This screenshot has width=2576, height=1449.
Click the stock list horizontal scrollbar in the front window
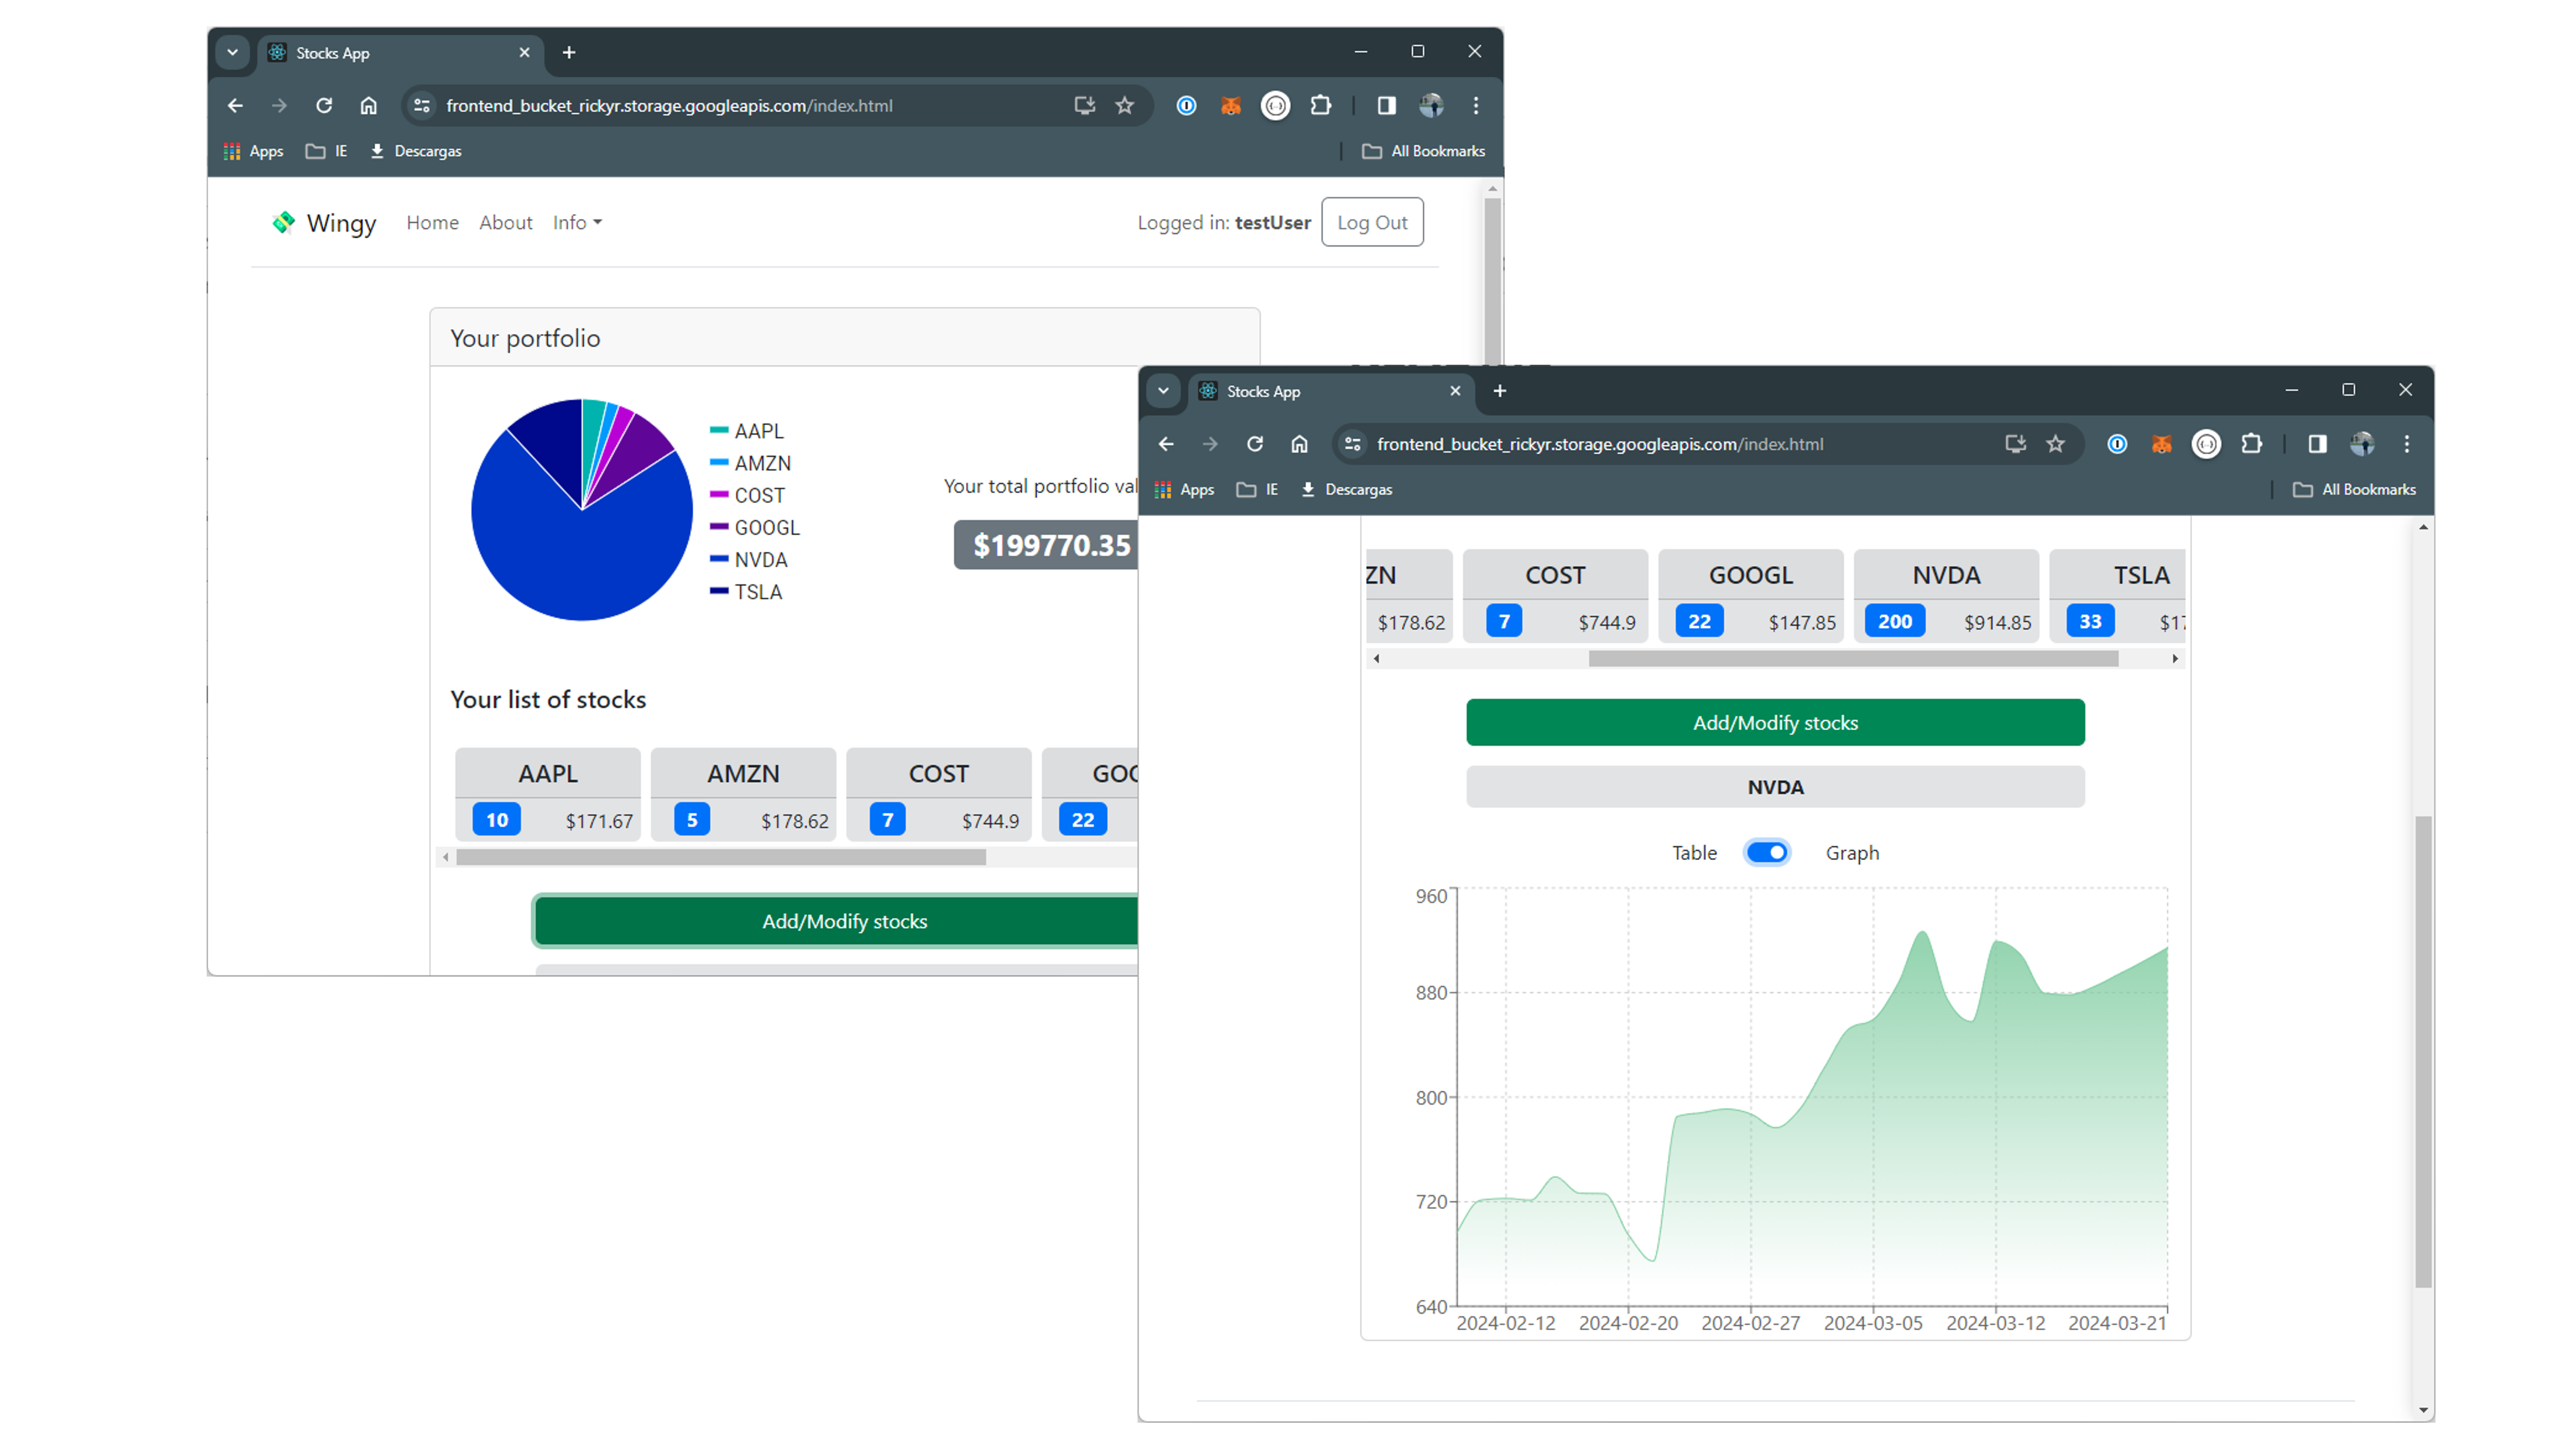pos(1853,658)
